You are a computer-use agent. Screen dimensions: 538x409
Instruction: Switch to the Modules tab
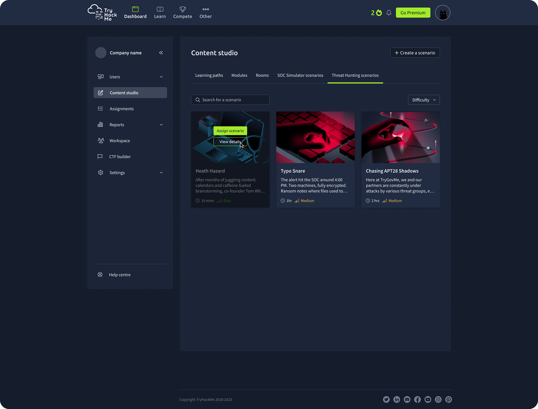click(239, 75)
